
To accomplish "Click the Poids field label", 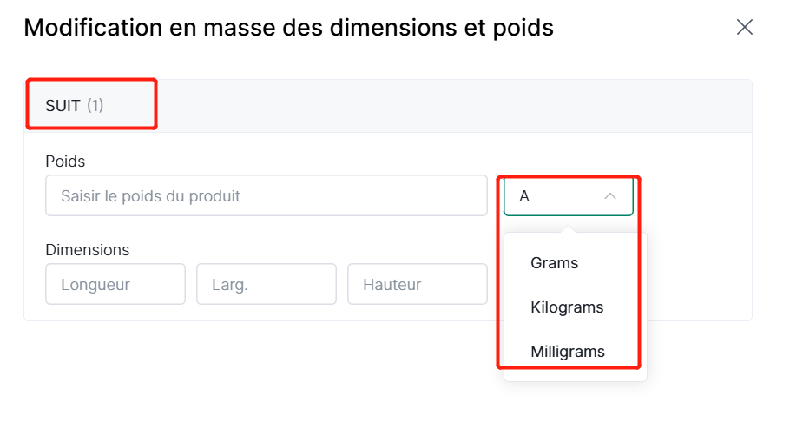I will coord(65,161).
